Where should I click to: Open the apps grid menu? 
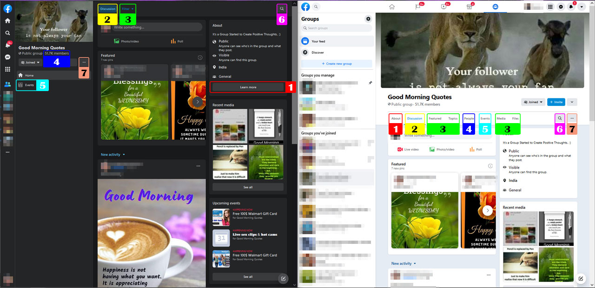pyautogui.click(x=550, y=7)
